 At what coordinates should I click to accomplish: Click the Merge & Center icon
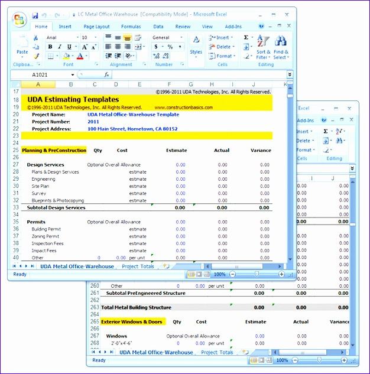[138, 47]
